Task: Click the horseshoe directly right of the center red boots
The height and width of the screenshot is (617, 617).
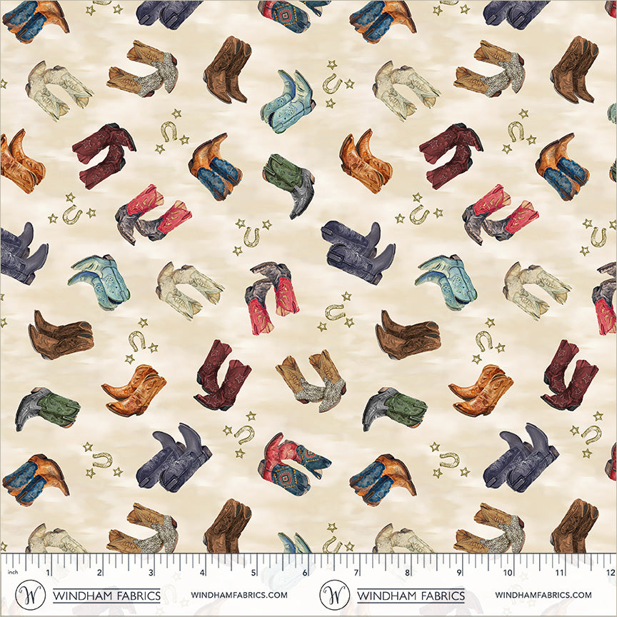Action: [x=334, y=312]
